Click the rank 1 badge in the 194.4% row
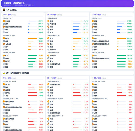This screenshot has height=131, width=135. (x=4, y=38)
